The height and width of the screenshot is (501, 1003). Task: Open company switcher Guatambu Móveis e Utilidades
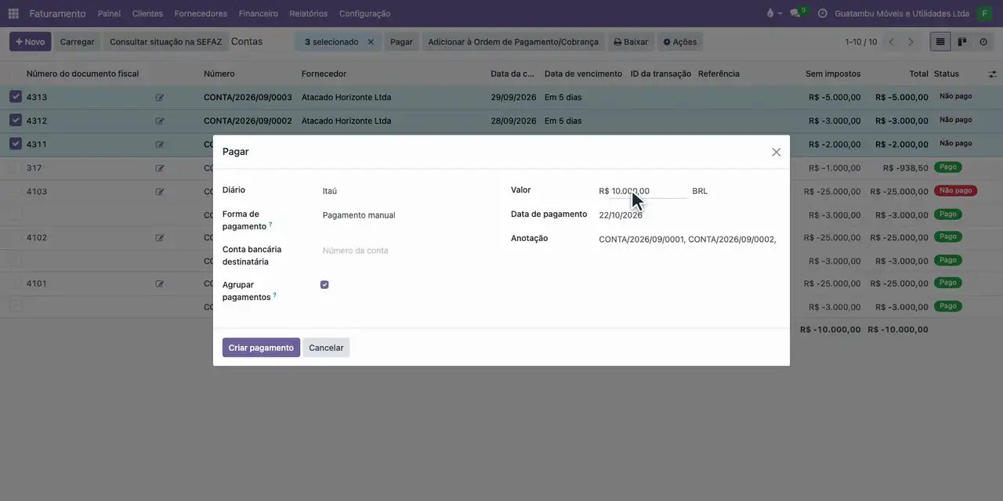902,13
